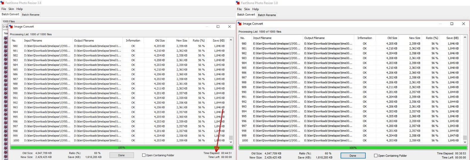The image size is (470, 160).
Task: Click right dialog's green 100% progress bar
Action: tap(353, 148)
